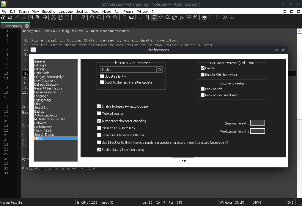Viewport: 302px width, 206px height.
Task: Check Scroll to the last line after update
Action: (x=102, y=82)
